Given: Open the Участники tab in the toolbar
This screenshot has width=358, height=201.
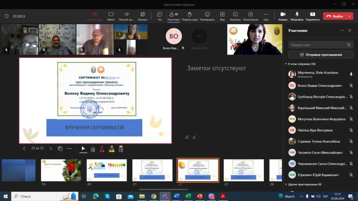Looking at the screenshot, I should tap(173, 16).
